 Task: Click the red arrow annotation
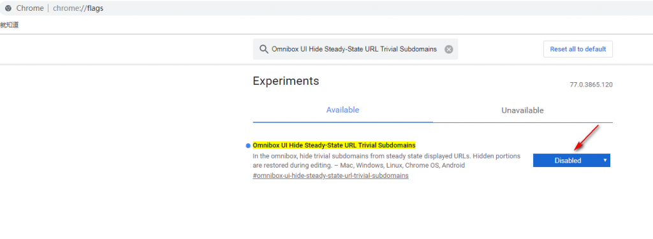pyautogui.click(x=587, y=137)
